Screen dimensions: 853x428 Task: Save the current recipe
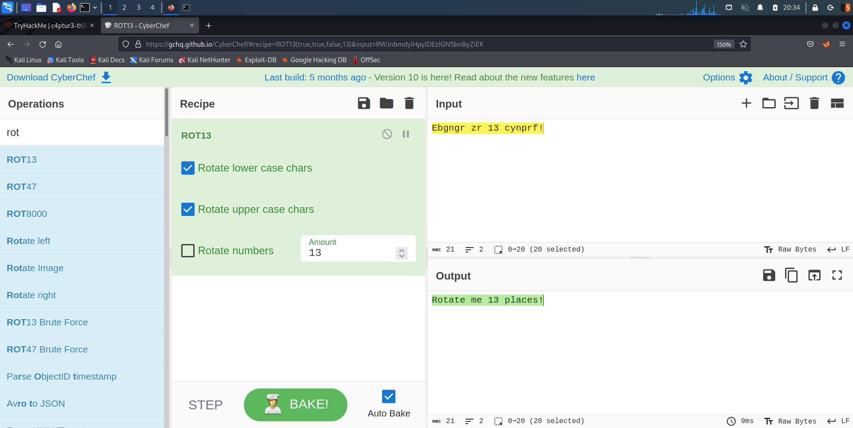click(x=363, y=104)
